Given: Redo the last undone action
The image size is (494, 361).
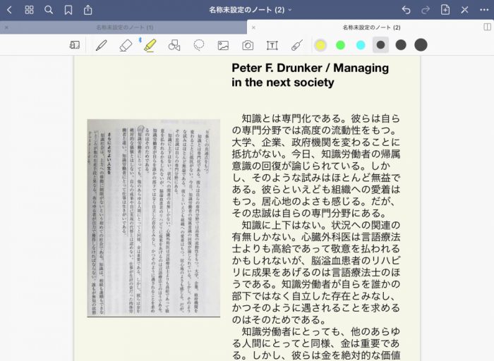Looking at the screenshot, I should (x=426, y=10).
